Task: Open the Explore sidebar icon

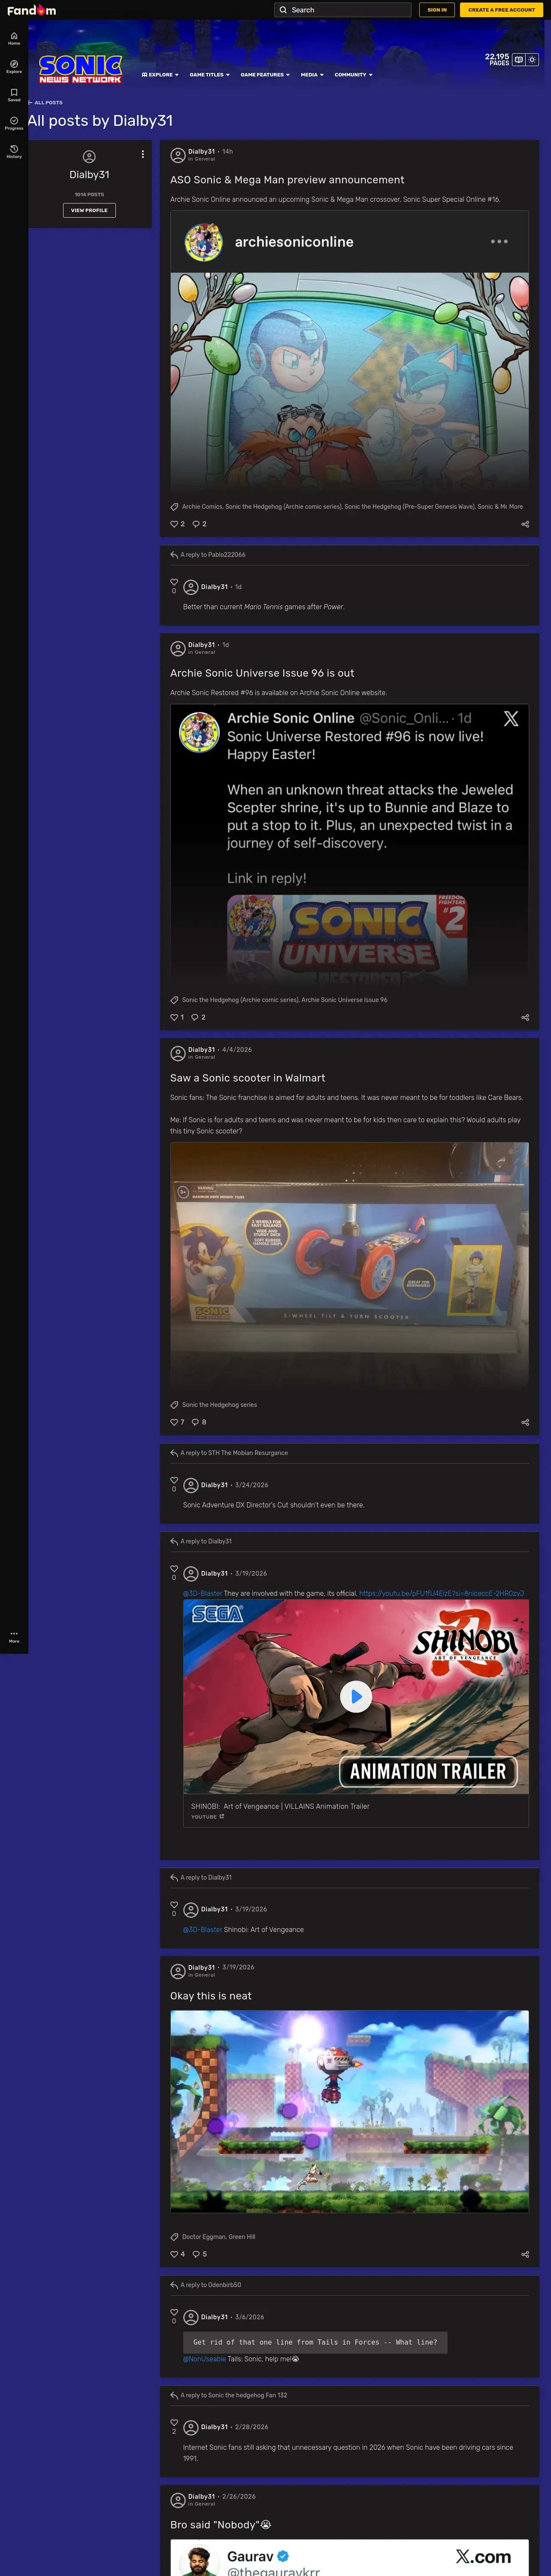Action: [14, 66]
